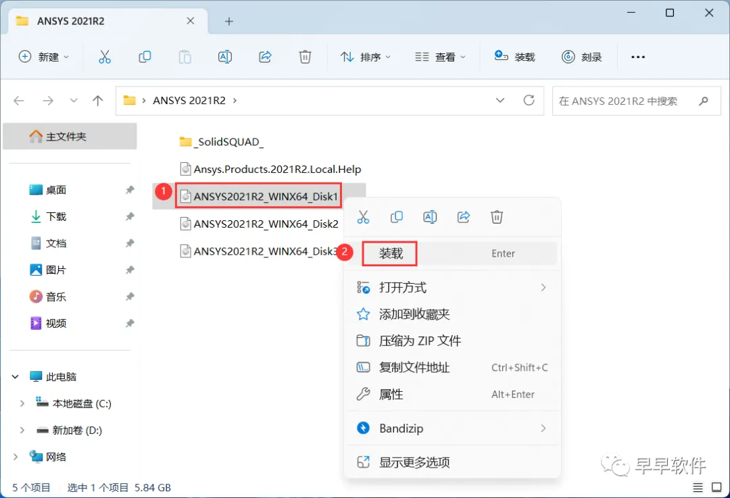This screenshot has width=730, height=498.
Task: Choose 压缩为 ZIP 文件
Action: tap(452, 341)
